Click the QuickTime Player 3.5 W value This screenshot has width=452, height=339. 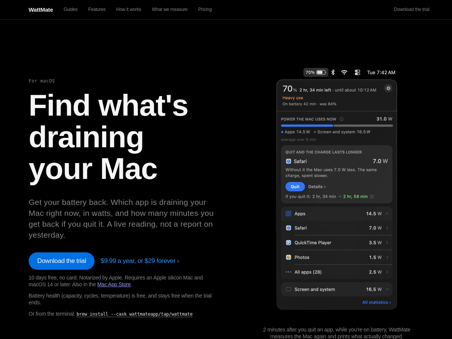point(375,243)
